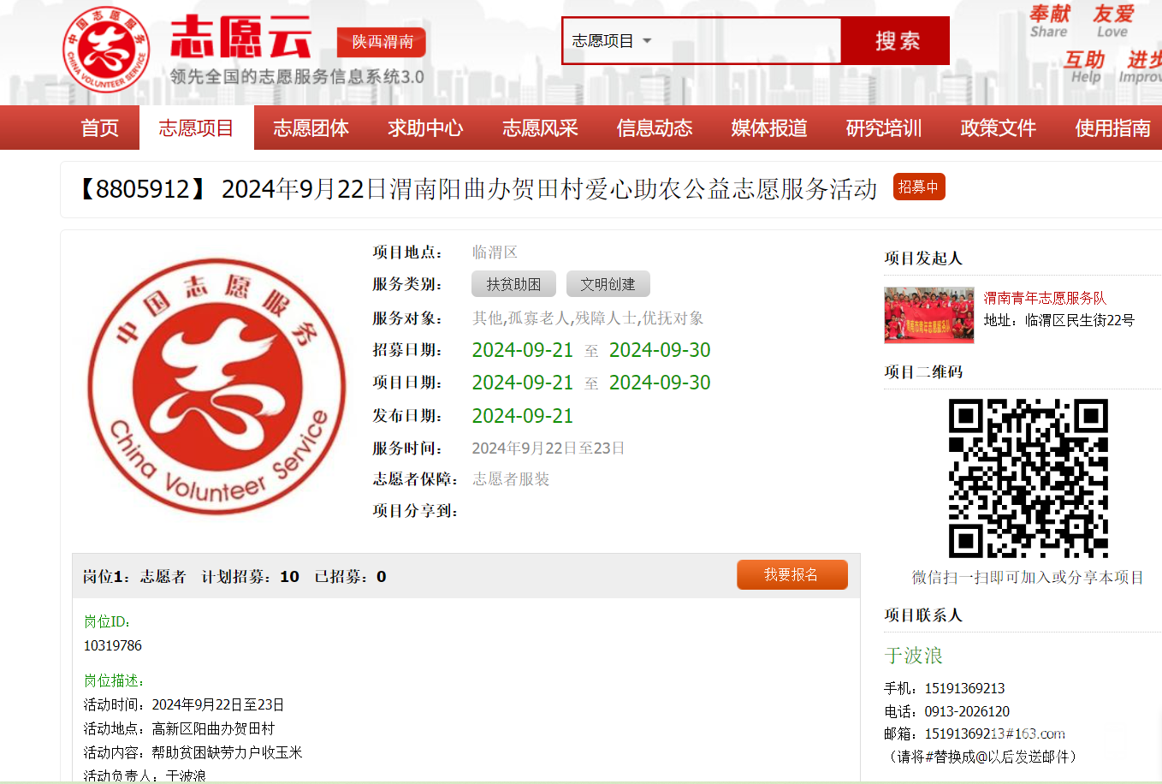Open the 使用指南 nav tab

pos(1112,128)
